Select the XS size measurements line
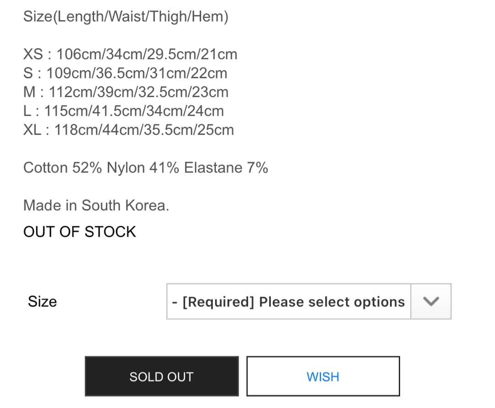The width and height of the screenshot is (495, 408). tap(130, 54)
